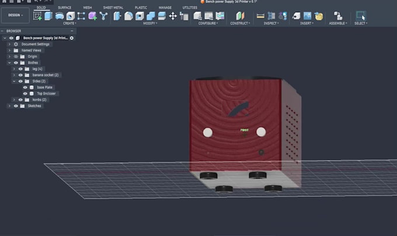
Task: Hide the Sketches folder
Action: (x=16, y=106)
